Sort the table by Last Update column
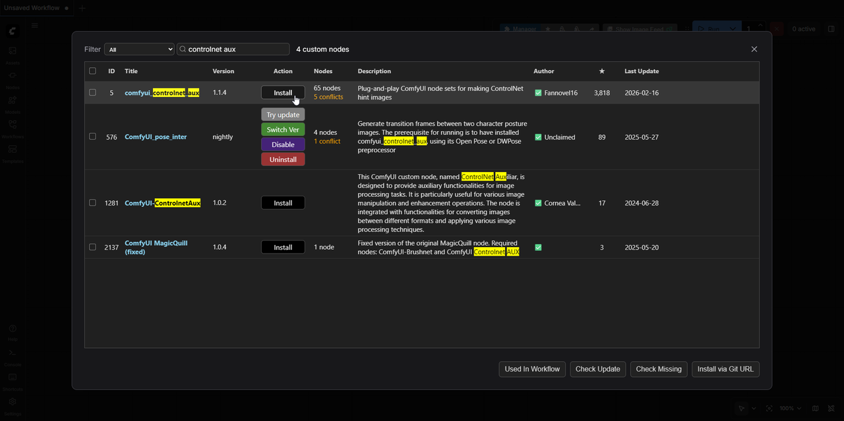 (x=642, y=71)
